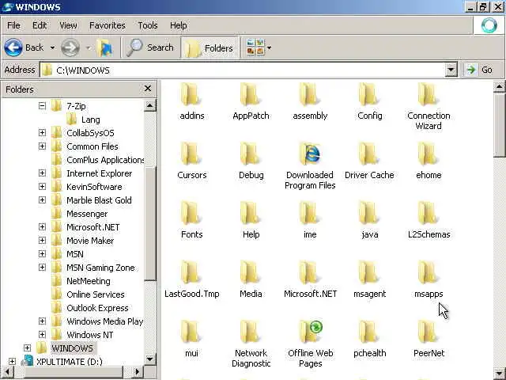Viewport: 506px width, 380px height.
Task: Expand the address bar dropdown
Action: [x=451, y=70]
